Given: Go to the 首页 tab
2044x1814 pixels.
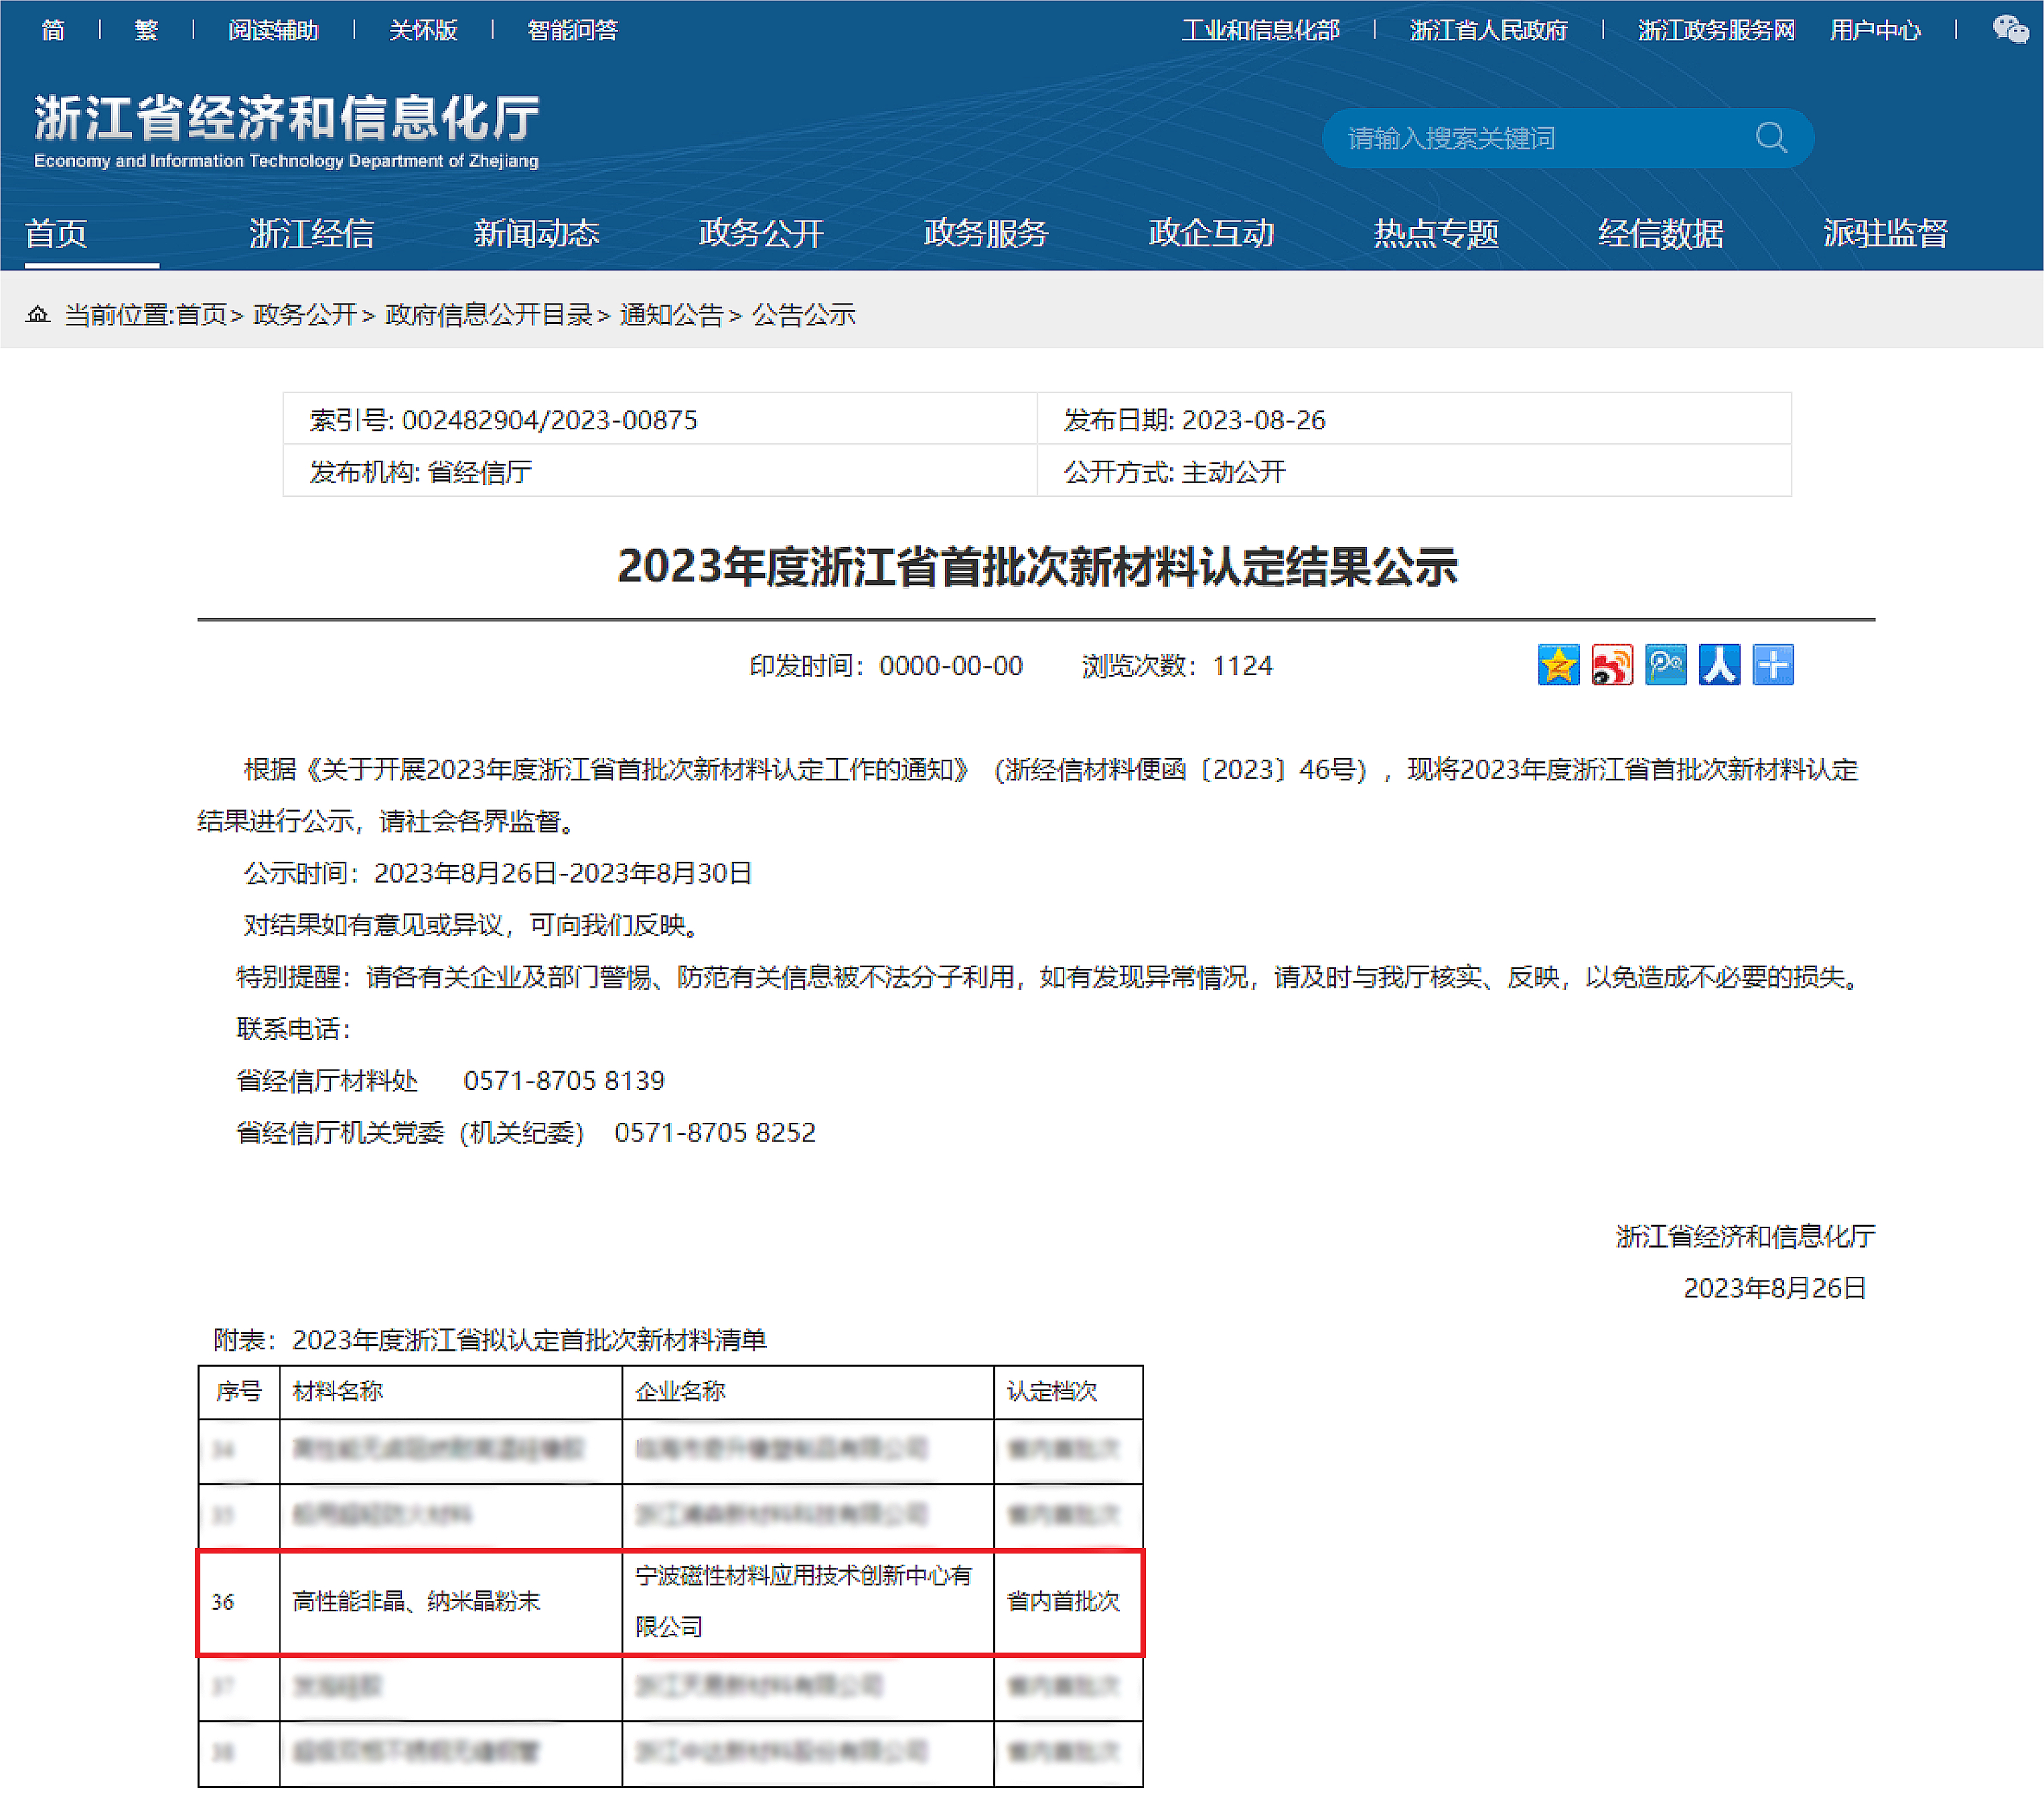Looking at the screenshot, I should click(56, 233).
